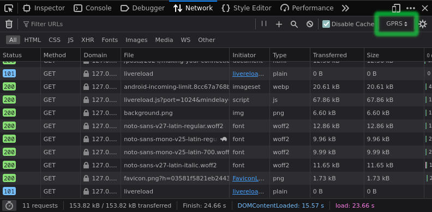
Task: Click the load: 23.66 s entry
Action: (355, 205)
